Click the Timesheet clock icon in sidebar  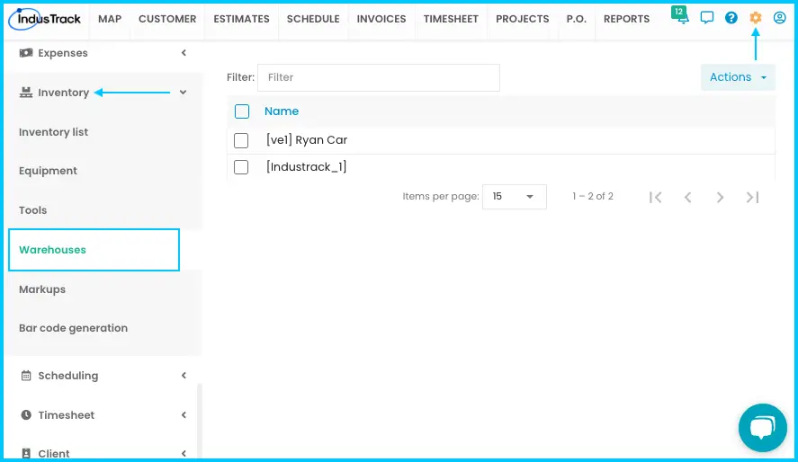(x=26, y=414)
